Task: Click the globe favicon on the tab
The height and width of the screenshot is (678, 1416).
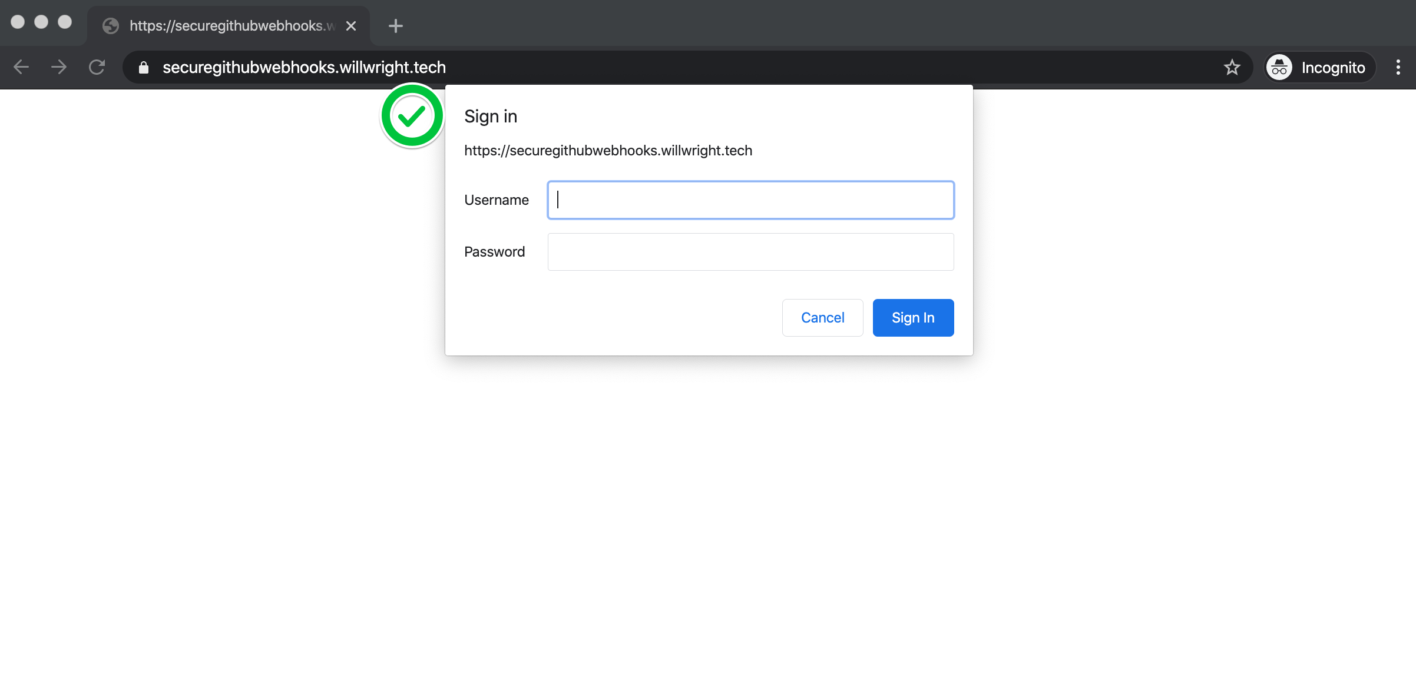Action: (111, 26)
